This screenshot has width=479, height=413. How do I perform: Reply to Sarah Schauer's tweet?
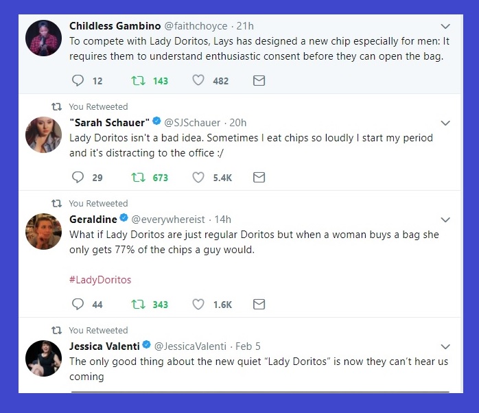[x=78, y=178]
